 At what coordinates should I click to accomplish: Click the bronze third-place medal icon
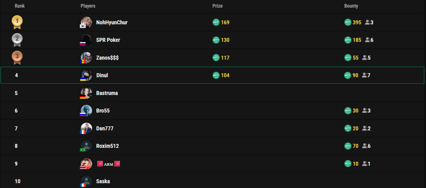pos(17,58)
